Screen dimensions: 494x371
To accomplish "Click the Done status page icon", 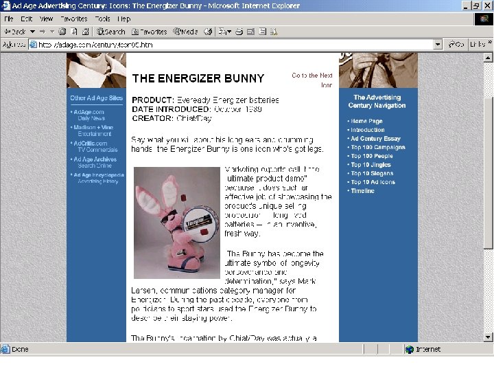I will click(x=5, y=349).
